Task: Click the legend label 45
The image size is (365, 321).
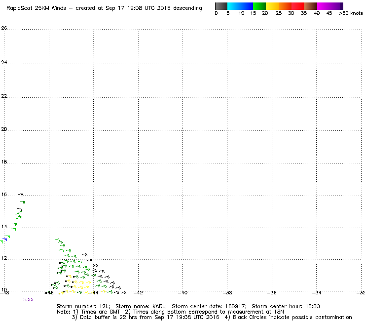Action: click(329, 13)
